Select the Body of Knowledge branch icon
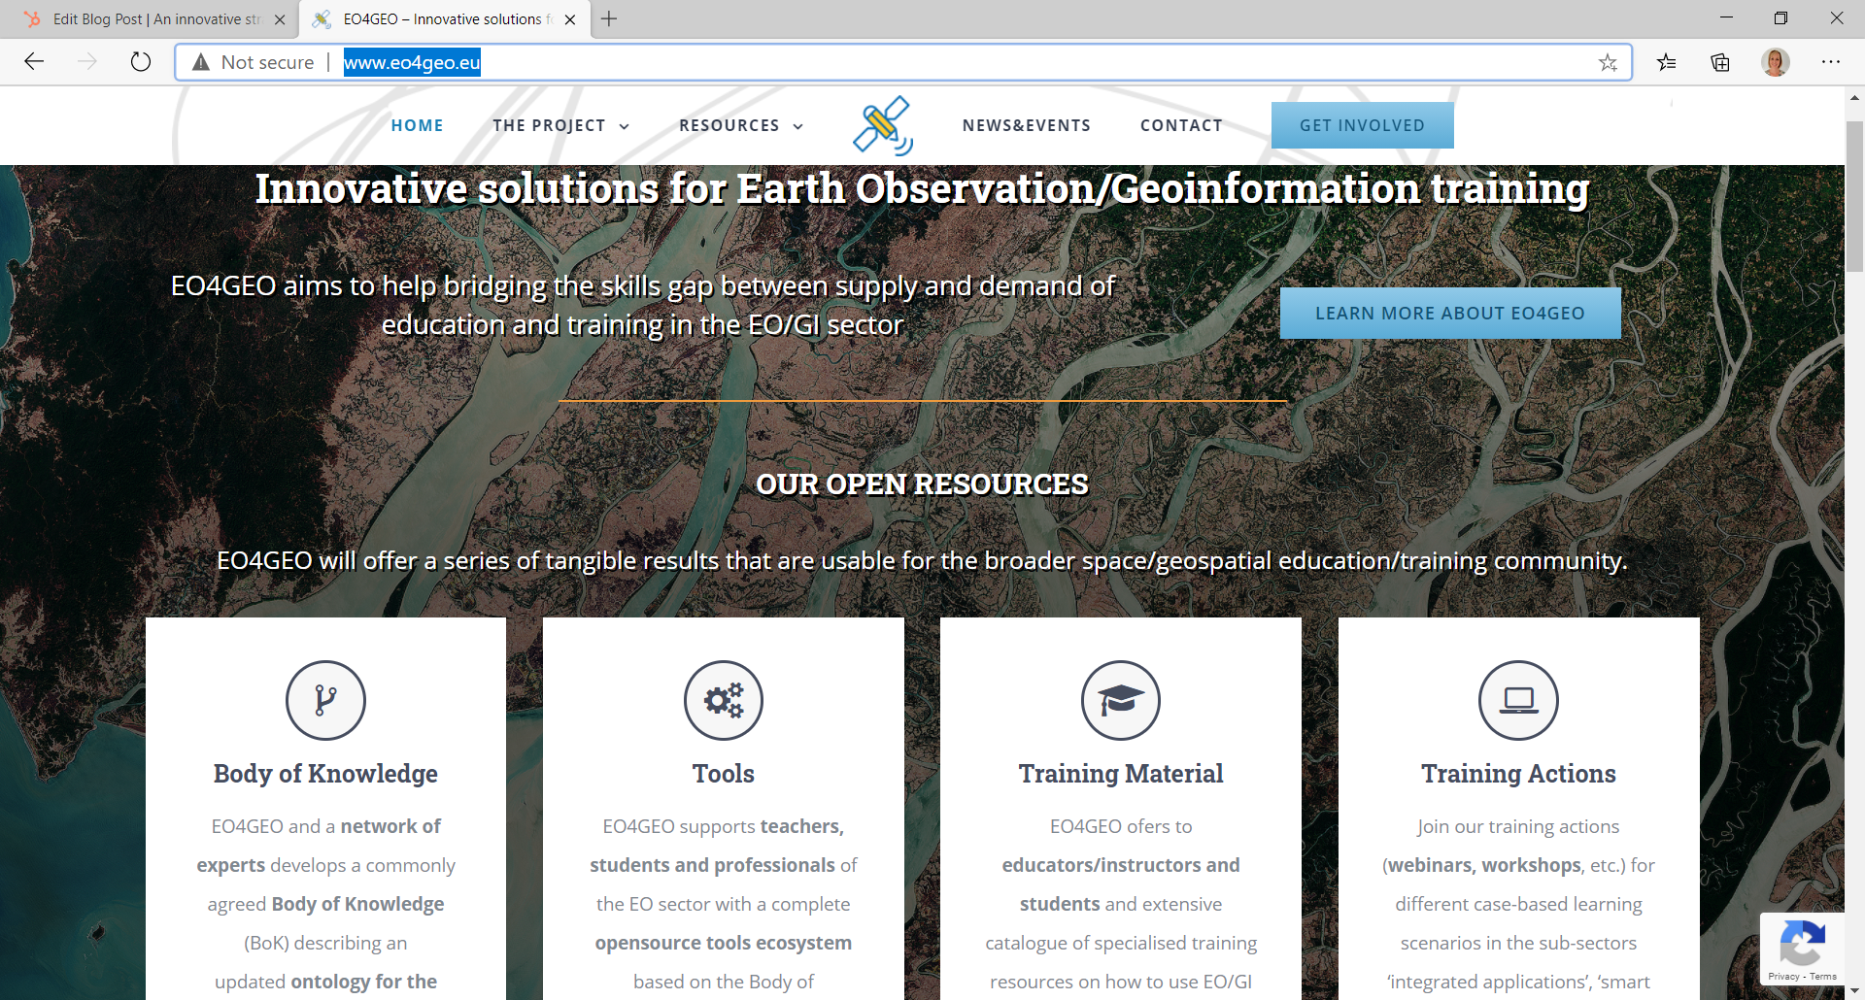This screenshot has height=1000, width=1865. tap(324, 699)
